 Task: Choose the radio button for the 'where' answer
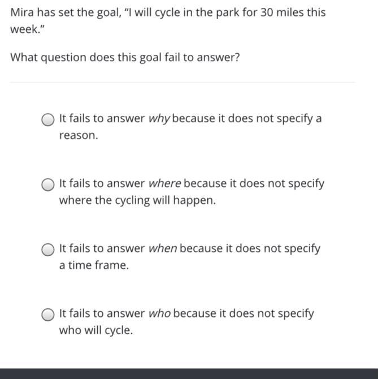pyautogui.click(x=49, y=184)
